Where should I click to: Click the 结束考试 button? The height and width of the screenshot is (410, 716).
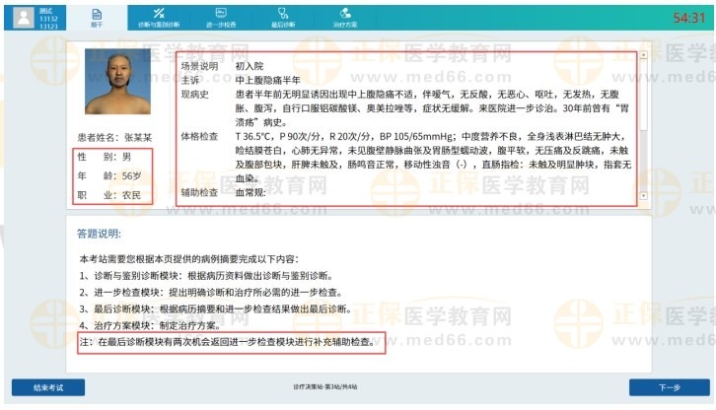click(47, 387)
